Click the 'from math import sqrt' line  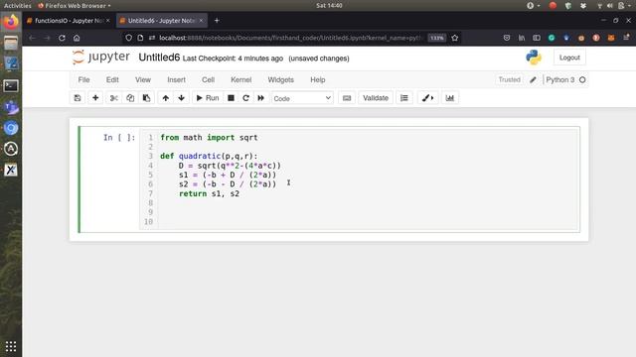[209, 137]
